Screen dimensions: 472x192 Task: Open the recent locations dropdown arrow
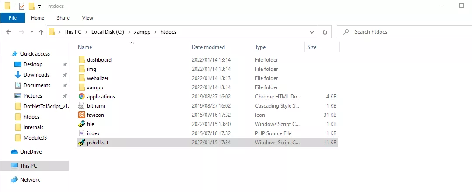pos(31,32)
